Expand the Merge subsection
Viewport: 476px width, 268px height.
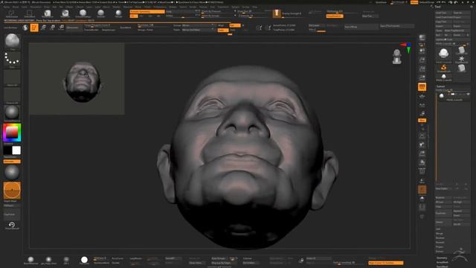tap(440, 233)
